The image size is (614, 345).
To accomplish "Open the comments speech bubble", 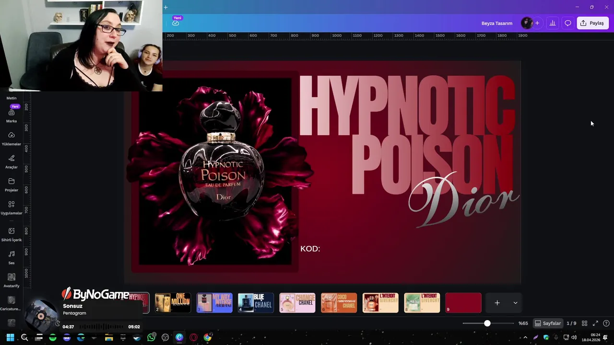I will 568,23.
